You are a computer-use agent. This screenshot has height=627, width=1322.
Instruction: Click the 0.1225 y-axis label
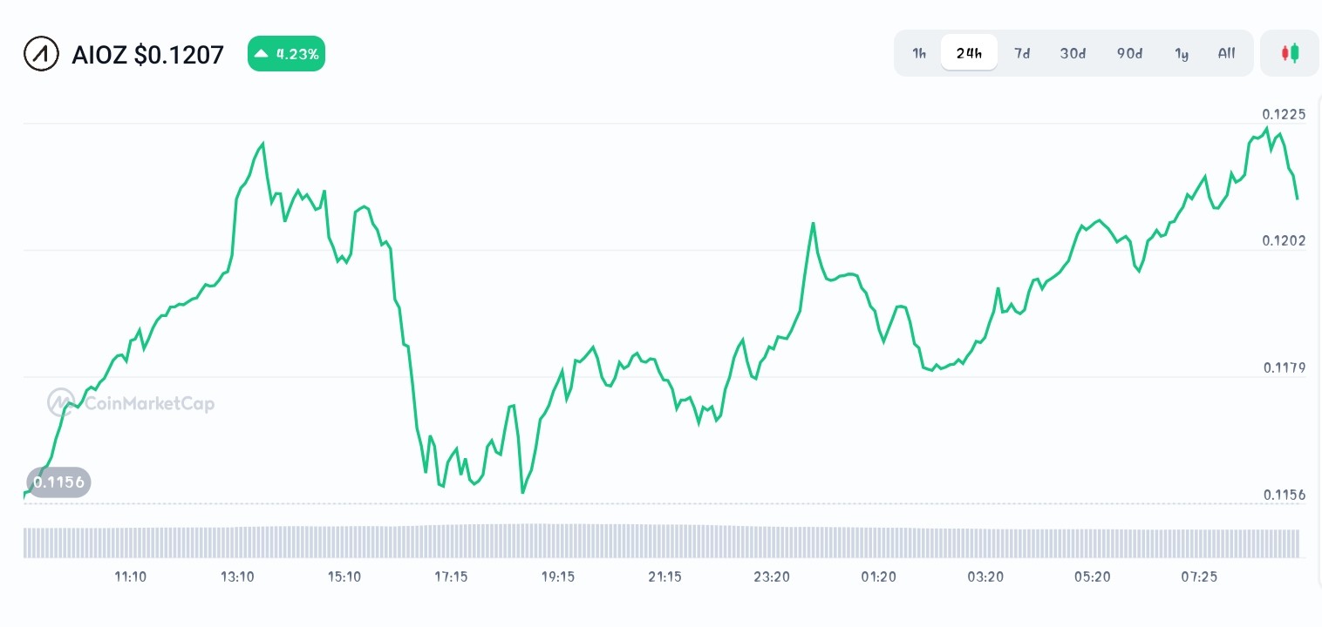[x=1284, y=114]
